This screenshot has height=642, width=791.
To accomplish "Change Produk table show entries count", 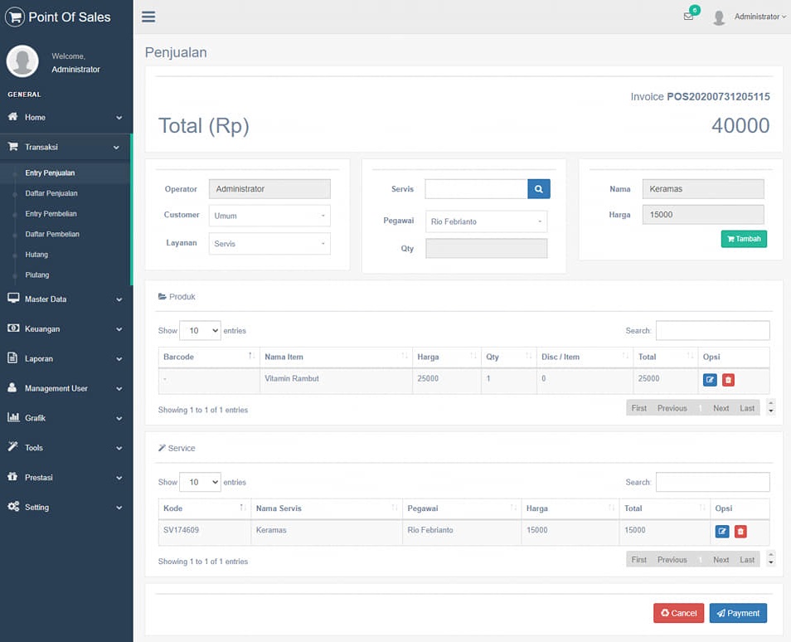I will click(x=201, y=331).
